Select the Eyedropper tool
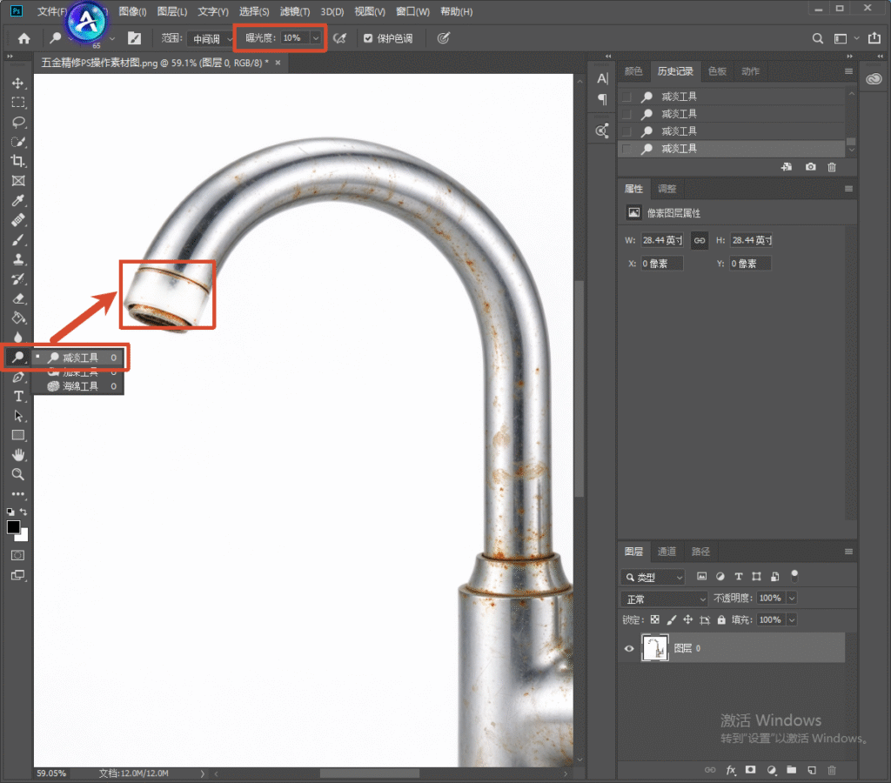The height and width of the screenshot is (783, 891). (x=18, y=201)
